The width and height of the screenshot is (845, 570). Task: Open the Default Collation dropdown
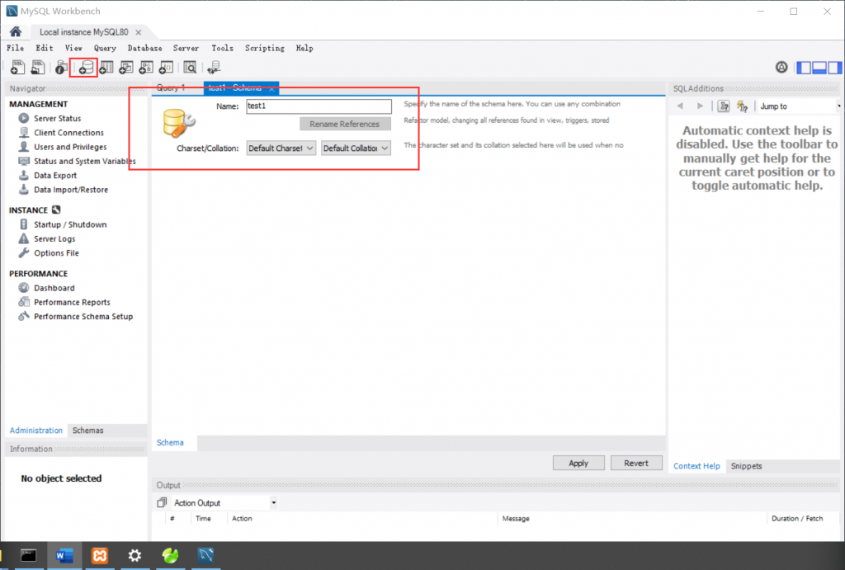click(356, 148)
